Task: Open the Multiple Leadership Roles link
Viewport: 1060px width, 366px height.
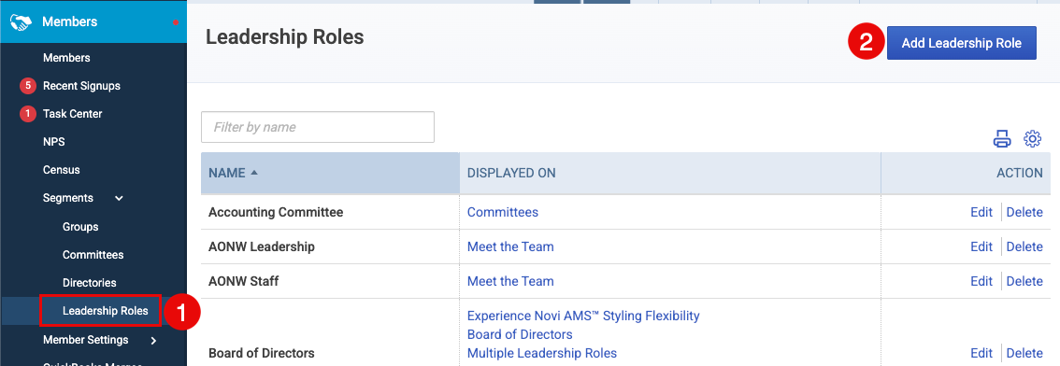Action: click(x=542, y=353)
